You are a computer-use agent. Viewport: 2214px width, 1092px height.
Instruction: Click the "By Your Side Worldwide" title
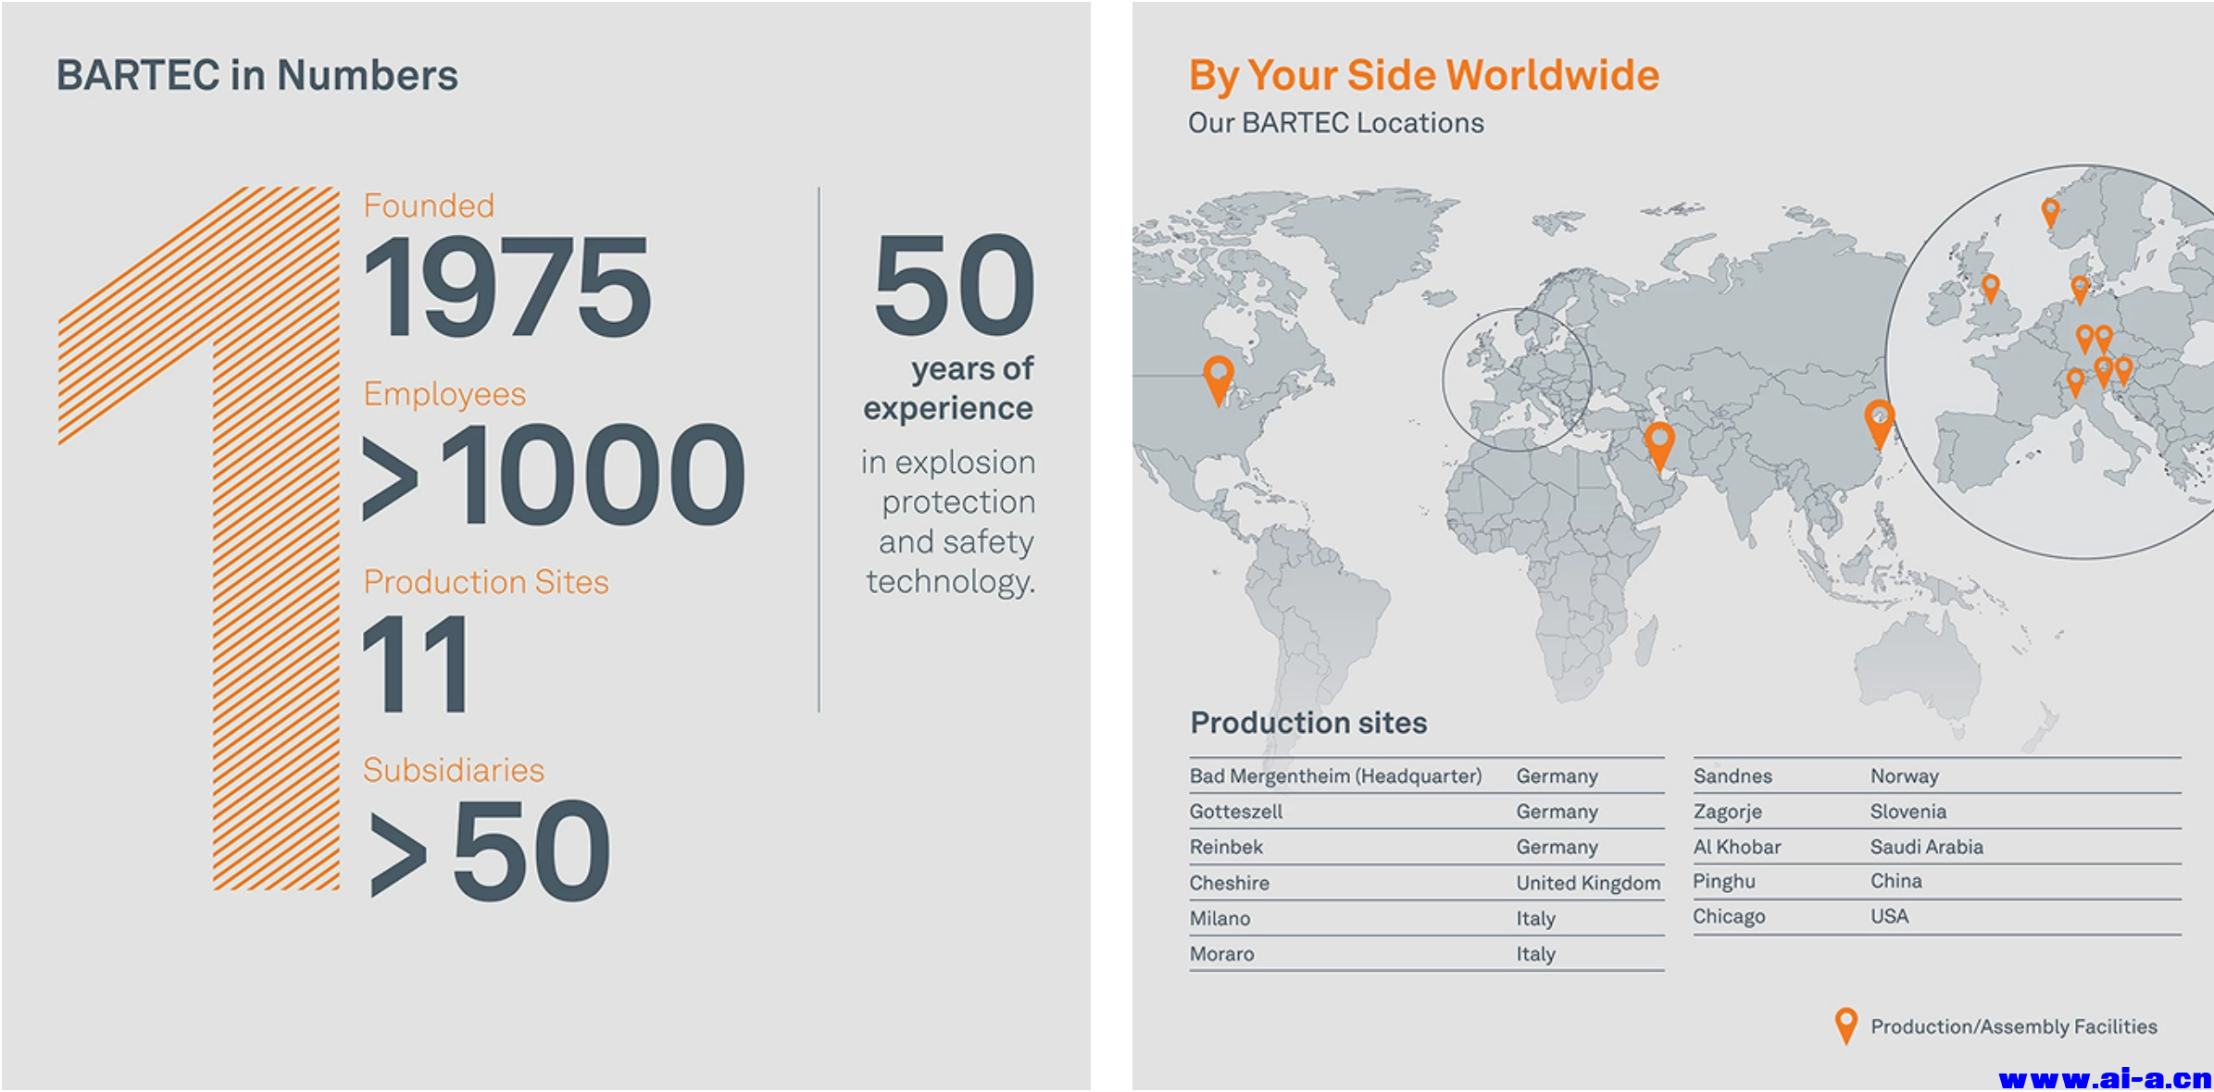click(1424, 76)
